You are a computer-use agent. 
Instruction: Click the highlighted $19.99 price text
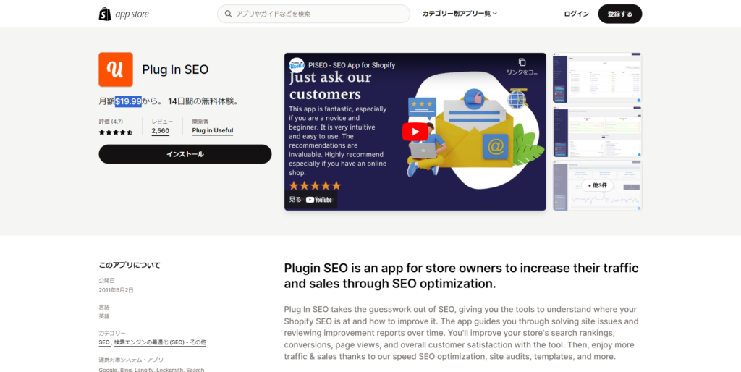coord(128,101)
